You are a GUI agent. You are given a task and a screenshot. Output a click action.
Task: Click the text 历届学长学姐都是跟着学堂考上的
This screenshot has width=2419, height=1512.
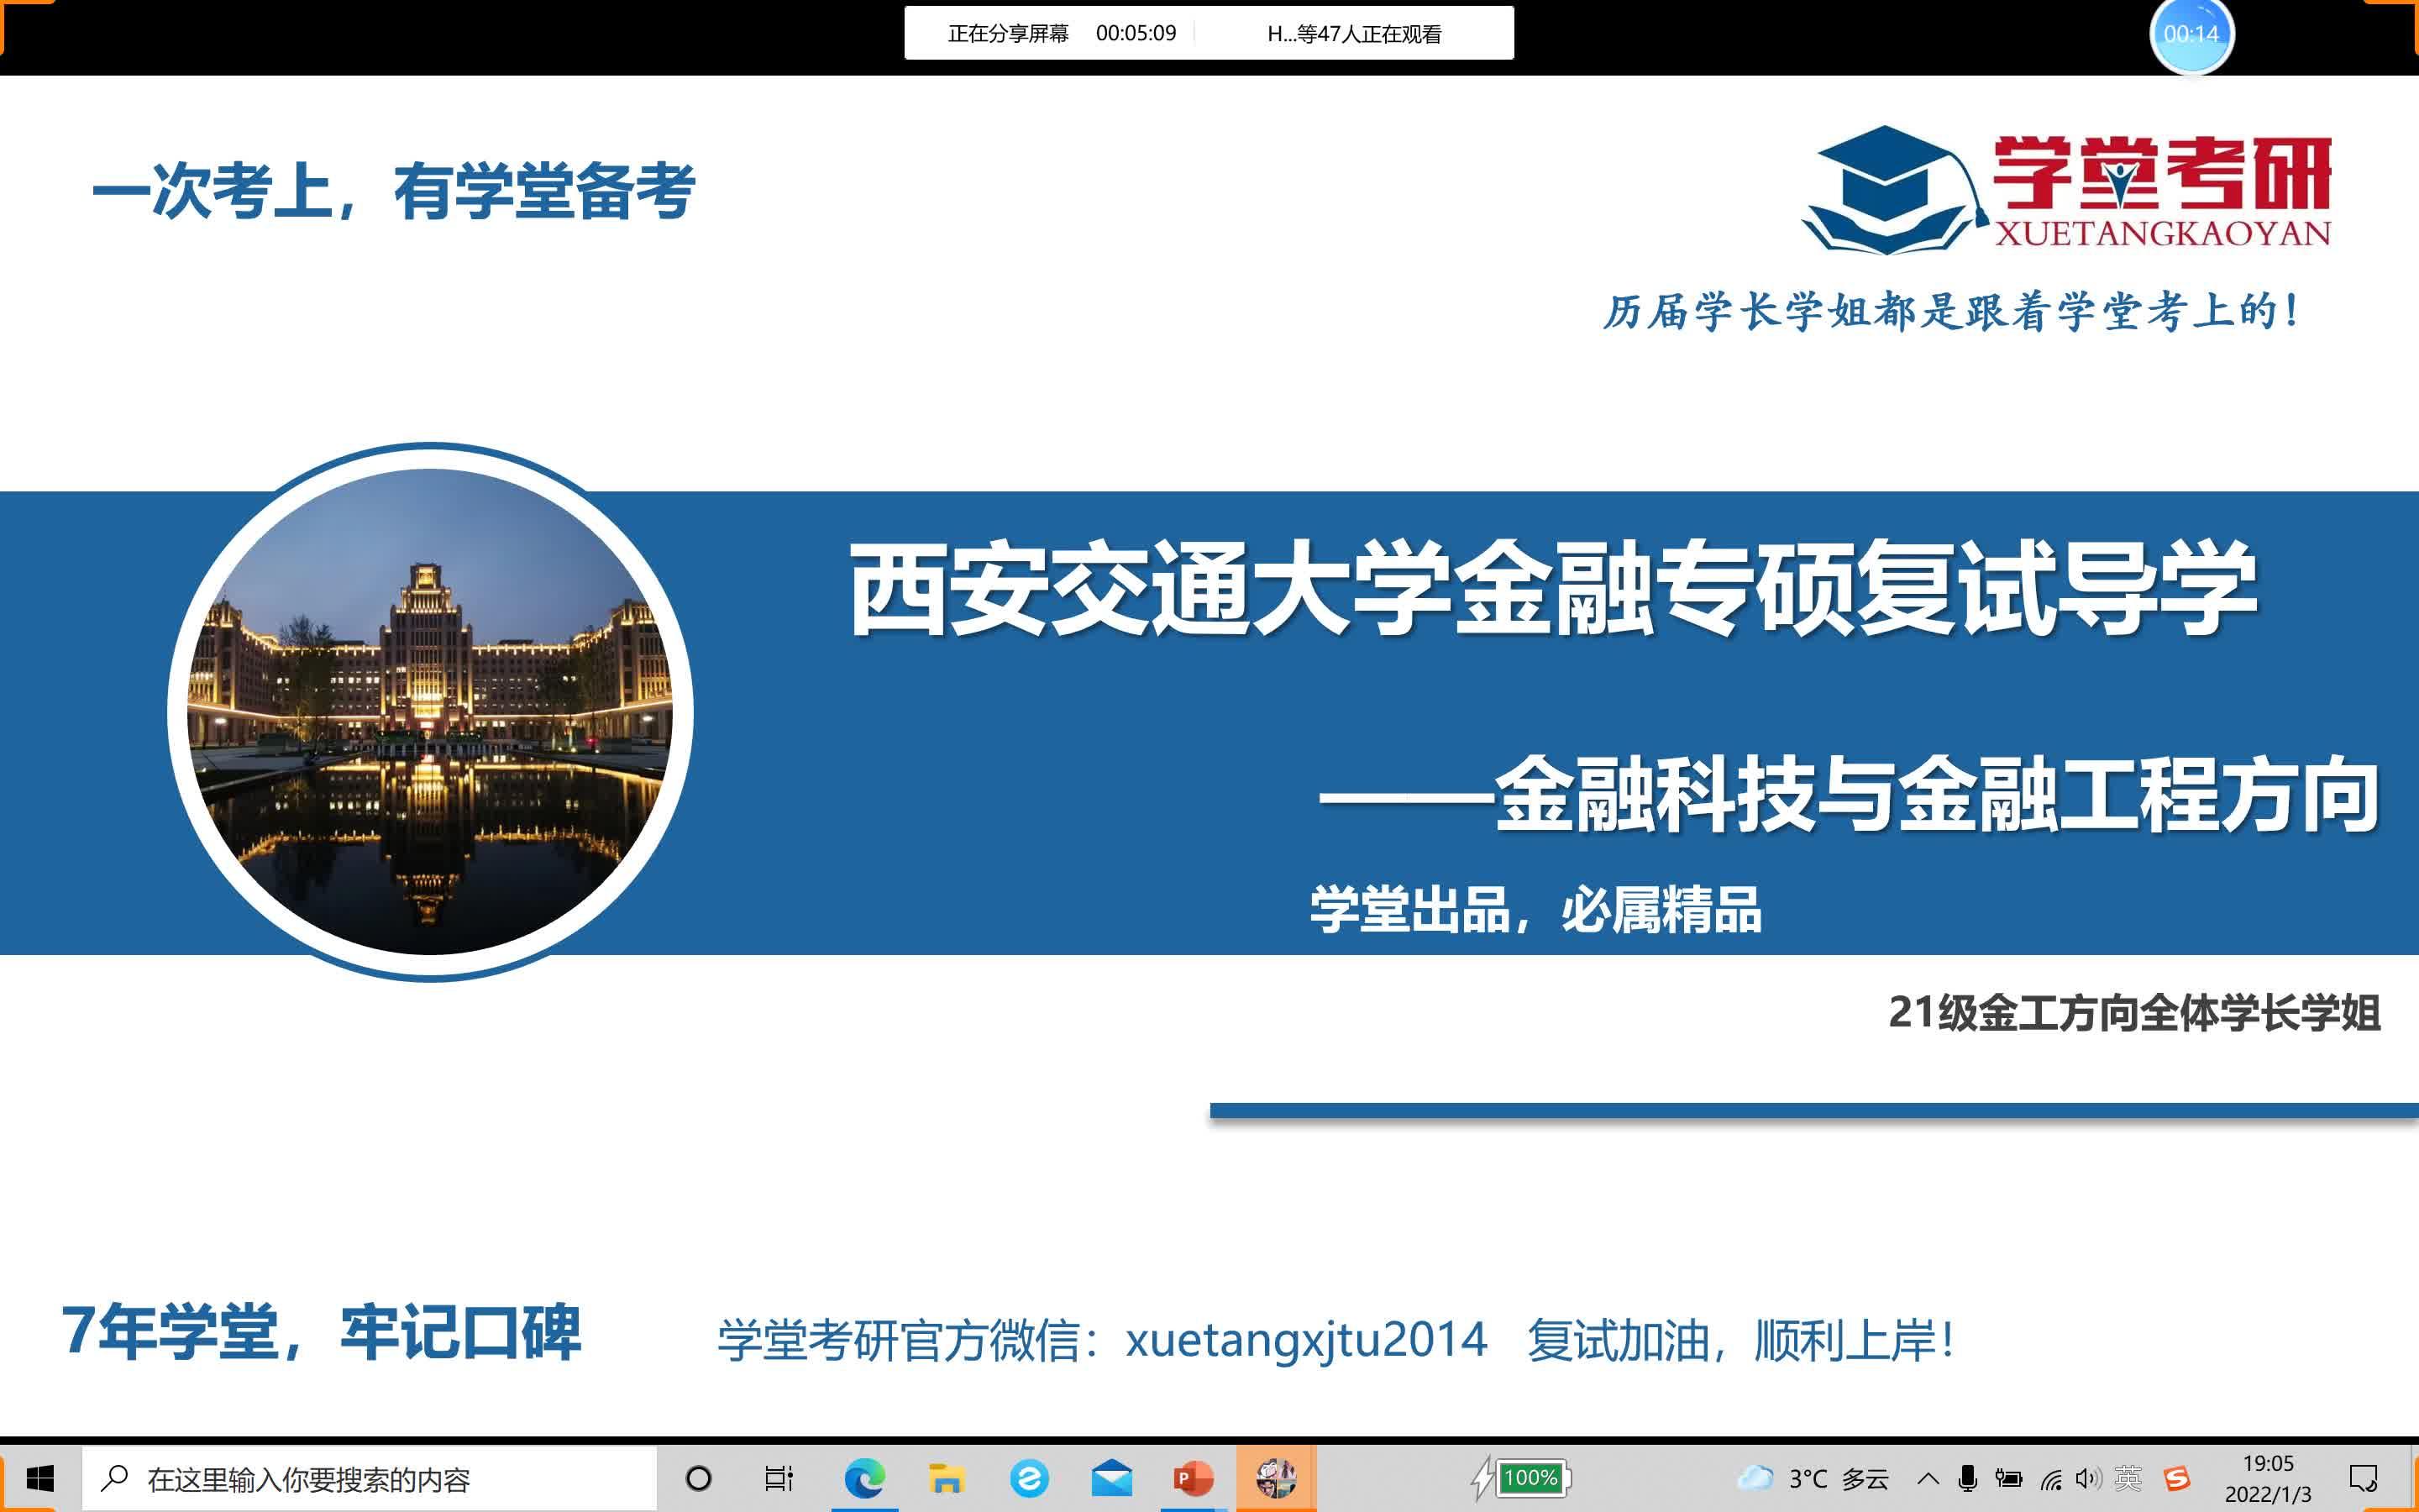click(1951, 311)
